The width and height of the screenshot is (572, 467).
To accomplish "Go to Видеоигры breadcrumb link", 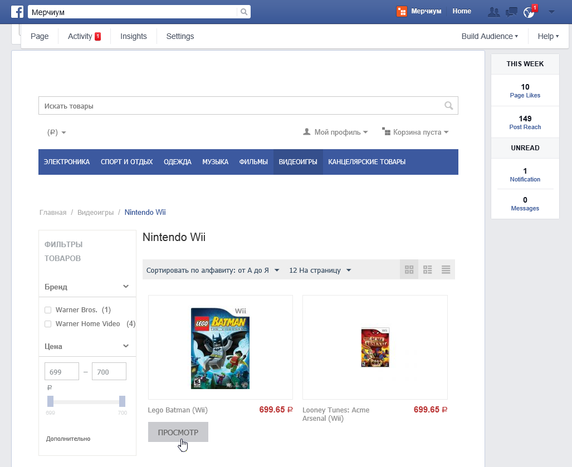I will (96, 212).
